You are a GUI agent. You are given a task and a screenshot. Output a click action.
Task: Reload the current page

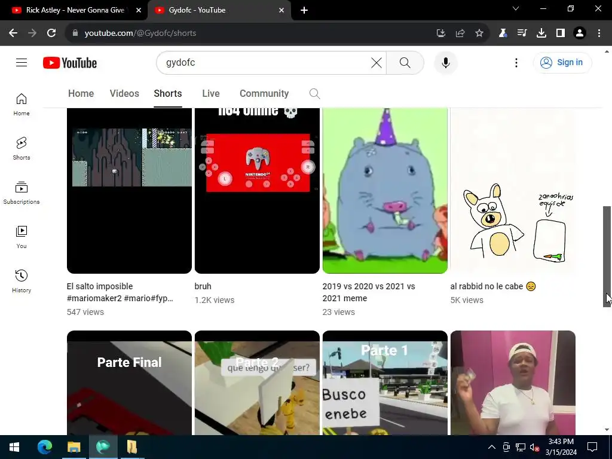(x=51, y=33)
